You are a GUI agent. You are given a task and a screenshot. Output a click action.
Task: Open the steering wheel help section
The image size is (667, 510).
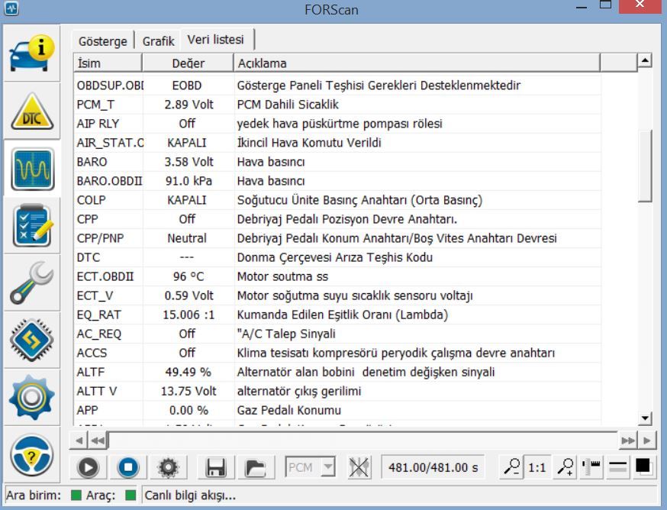pos(32,455)
